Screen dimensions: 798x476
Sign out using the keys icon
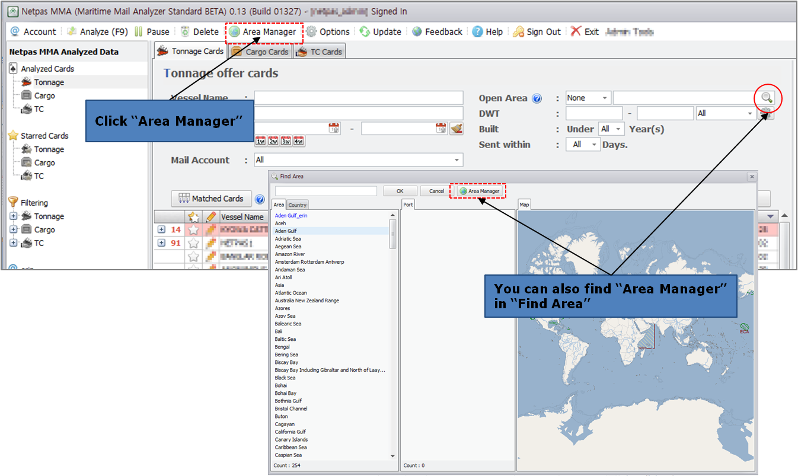[518, 32]
